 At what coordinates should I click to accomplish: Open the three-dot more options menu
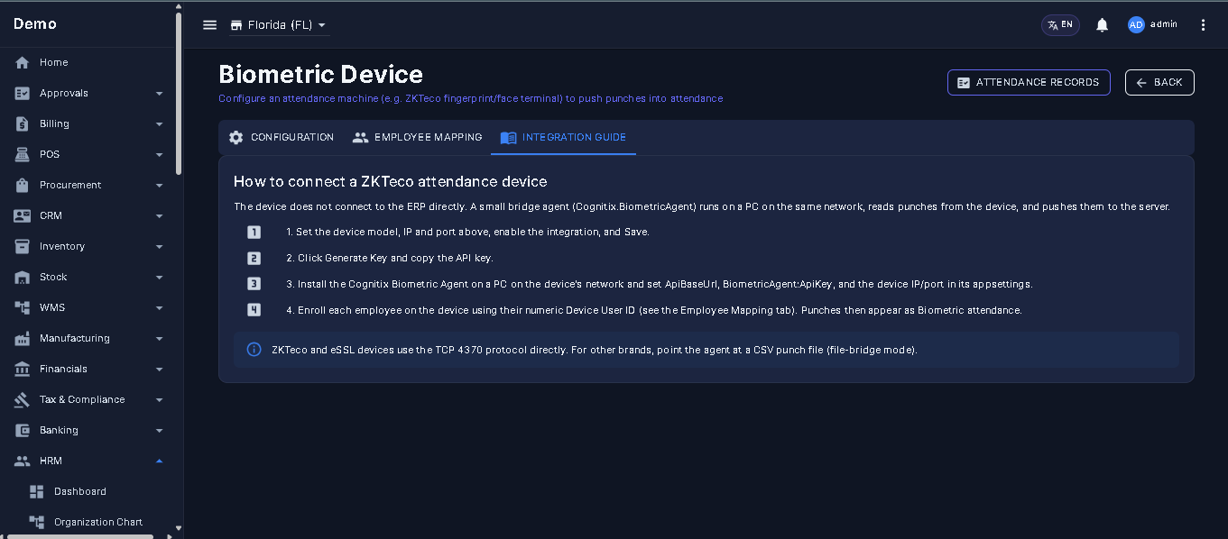click(1203, 25)
